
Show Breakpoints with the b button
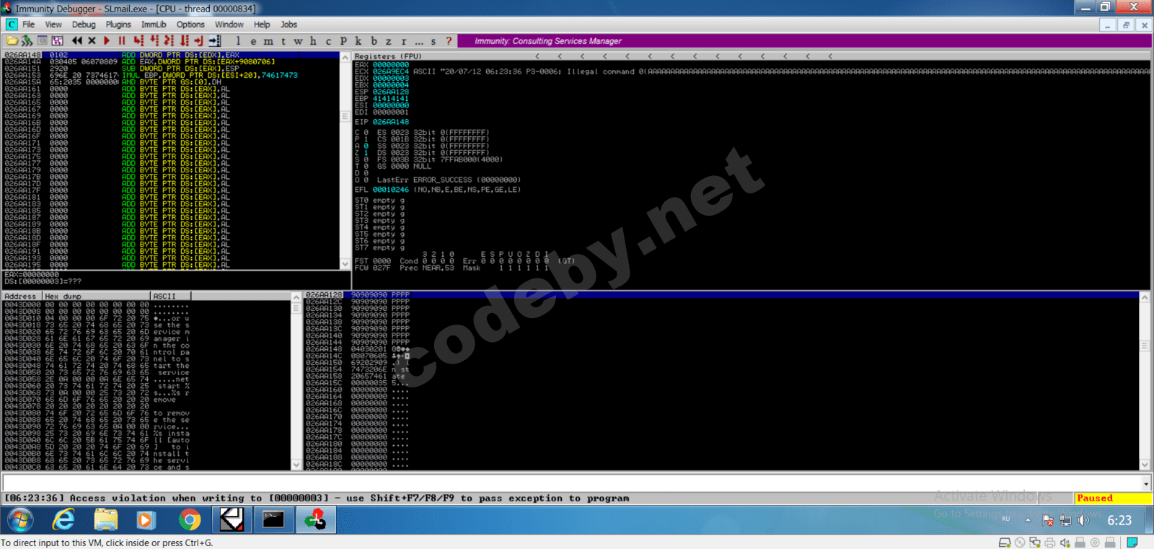coord(374,41)
